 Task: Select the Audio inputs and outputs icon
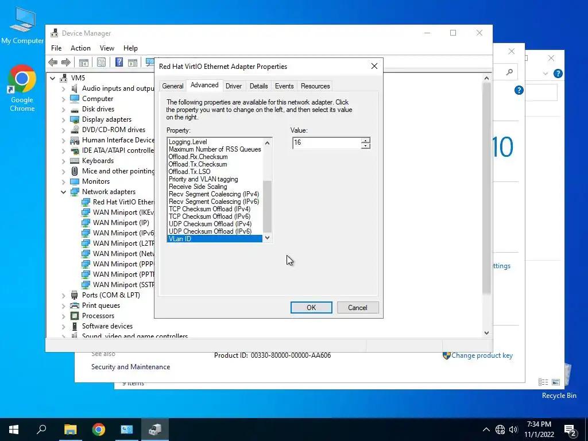(x=75, y=88)
